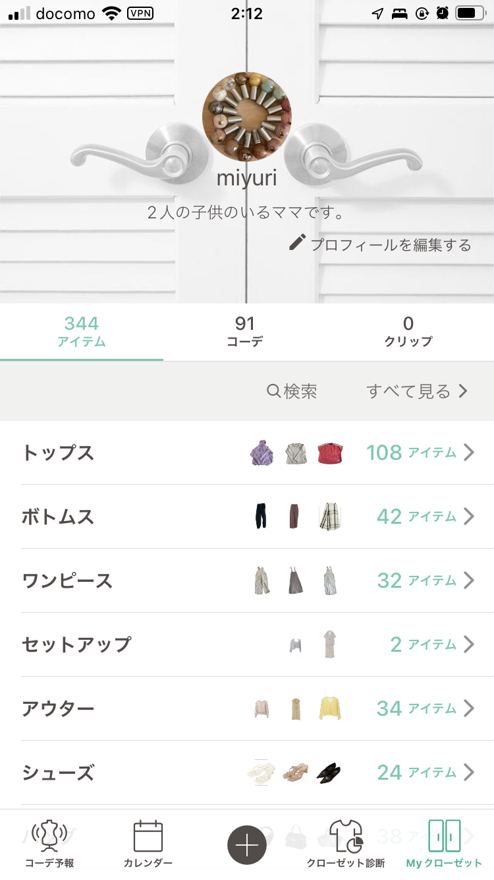Expand the ボトムス category chevron
This screenshot has height=880, width=494.
point(468,517)
